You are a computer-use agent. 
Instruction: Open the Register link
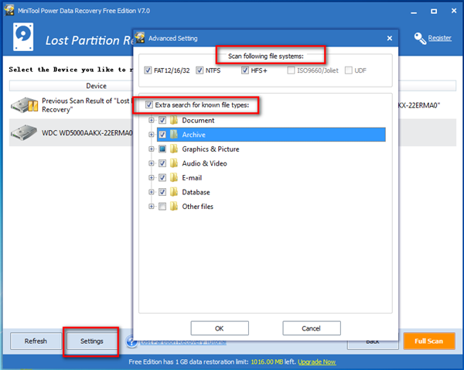click(440, 38)
